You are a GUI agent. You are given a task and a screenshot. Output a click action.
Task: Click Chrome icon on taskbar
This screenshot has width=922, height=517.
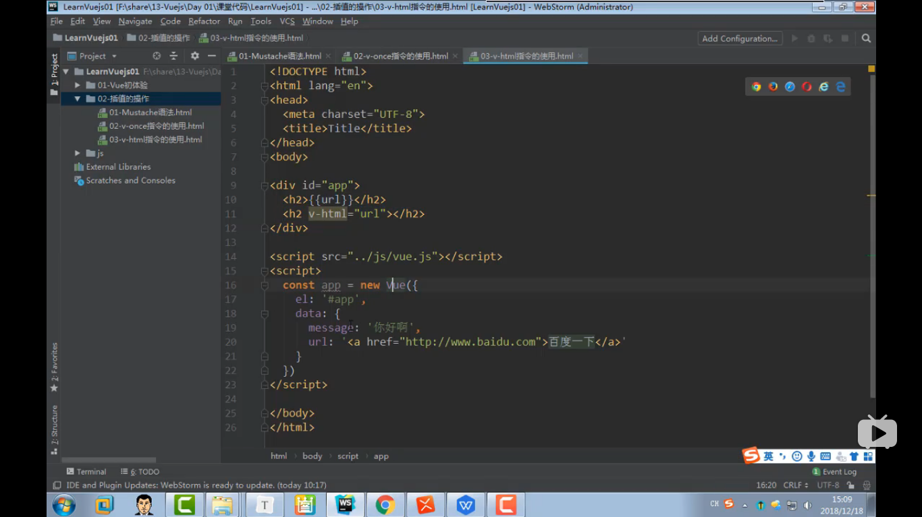pos(385,504)
